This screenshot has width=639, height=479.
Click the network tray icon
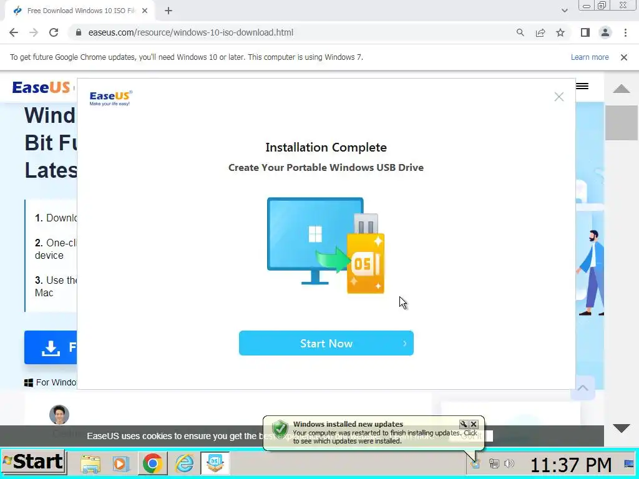pos(494,463)
